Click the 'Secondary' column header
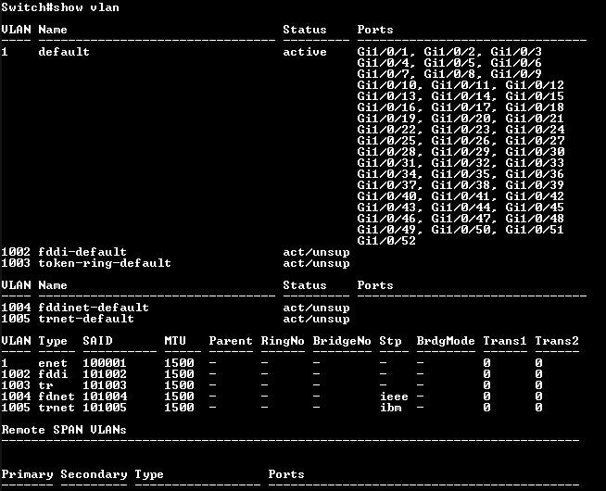 tap(94, 474)
